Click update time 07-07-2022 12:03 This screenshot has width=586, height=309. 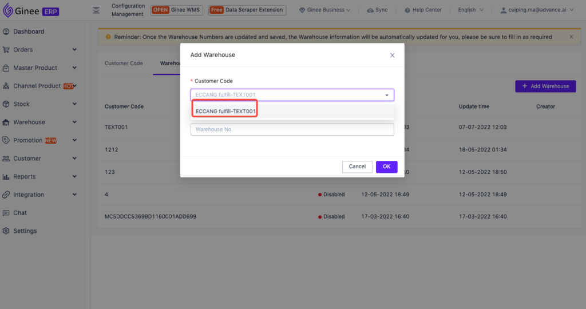[x=482, y=127]
